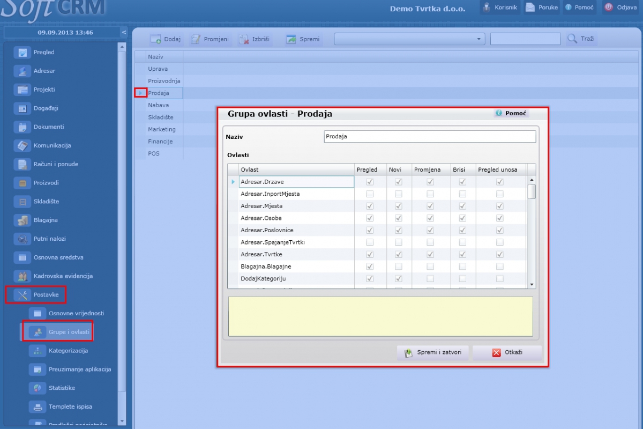Open the Osnovna sredstva icon

tap(22, 257)
